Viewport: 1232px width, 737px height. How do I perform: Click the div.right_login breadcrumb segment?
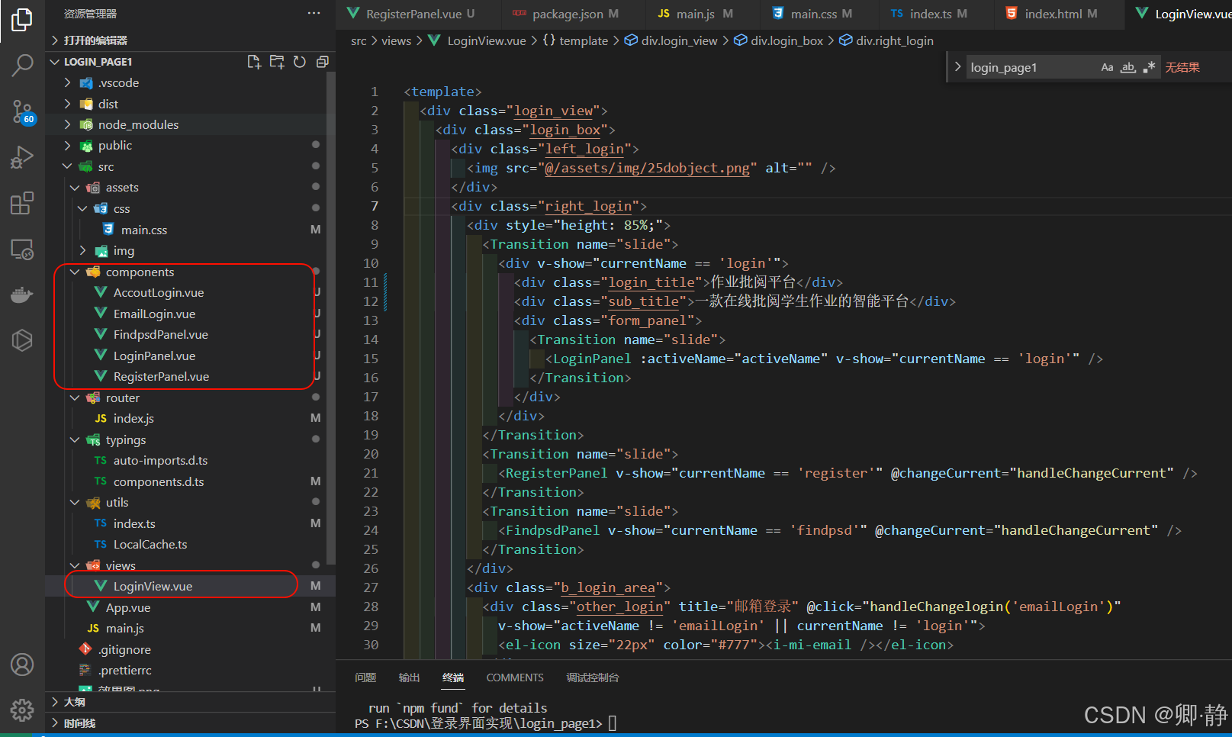(894, 40)
